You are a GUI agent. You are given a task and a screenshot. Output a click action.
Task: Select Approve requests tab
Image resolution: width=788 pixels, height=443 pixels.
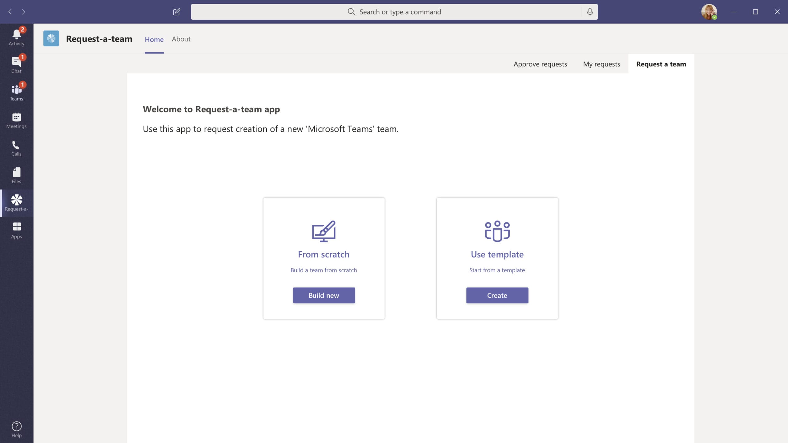(x=540, y=63)
